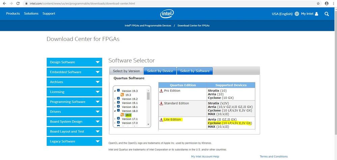Expand the triangle arrow left of Version 17.1
The image size is (337, 160).
click(115, 119)
